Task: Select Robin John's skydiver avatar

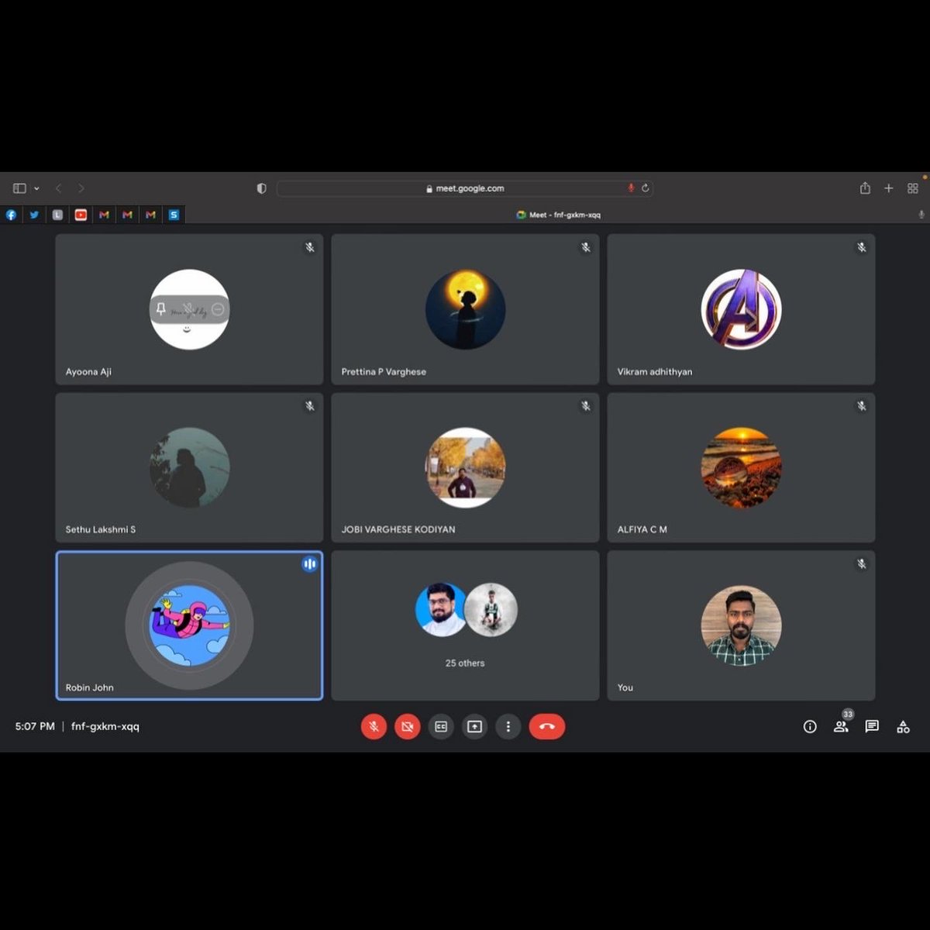Action: click(189, 625)
